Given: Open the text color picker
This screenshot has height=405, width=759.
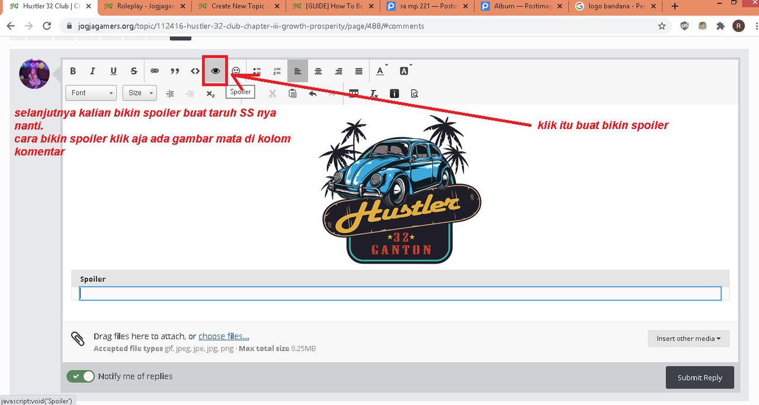Looking at the screenshot, I should 381,71.
